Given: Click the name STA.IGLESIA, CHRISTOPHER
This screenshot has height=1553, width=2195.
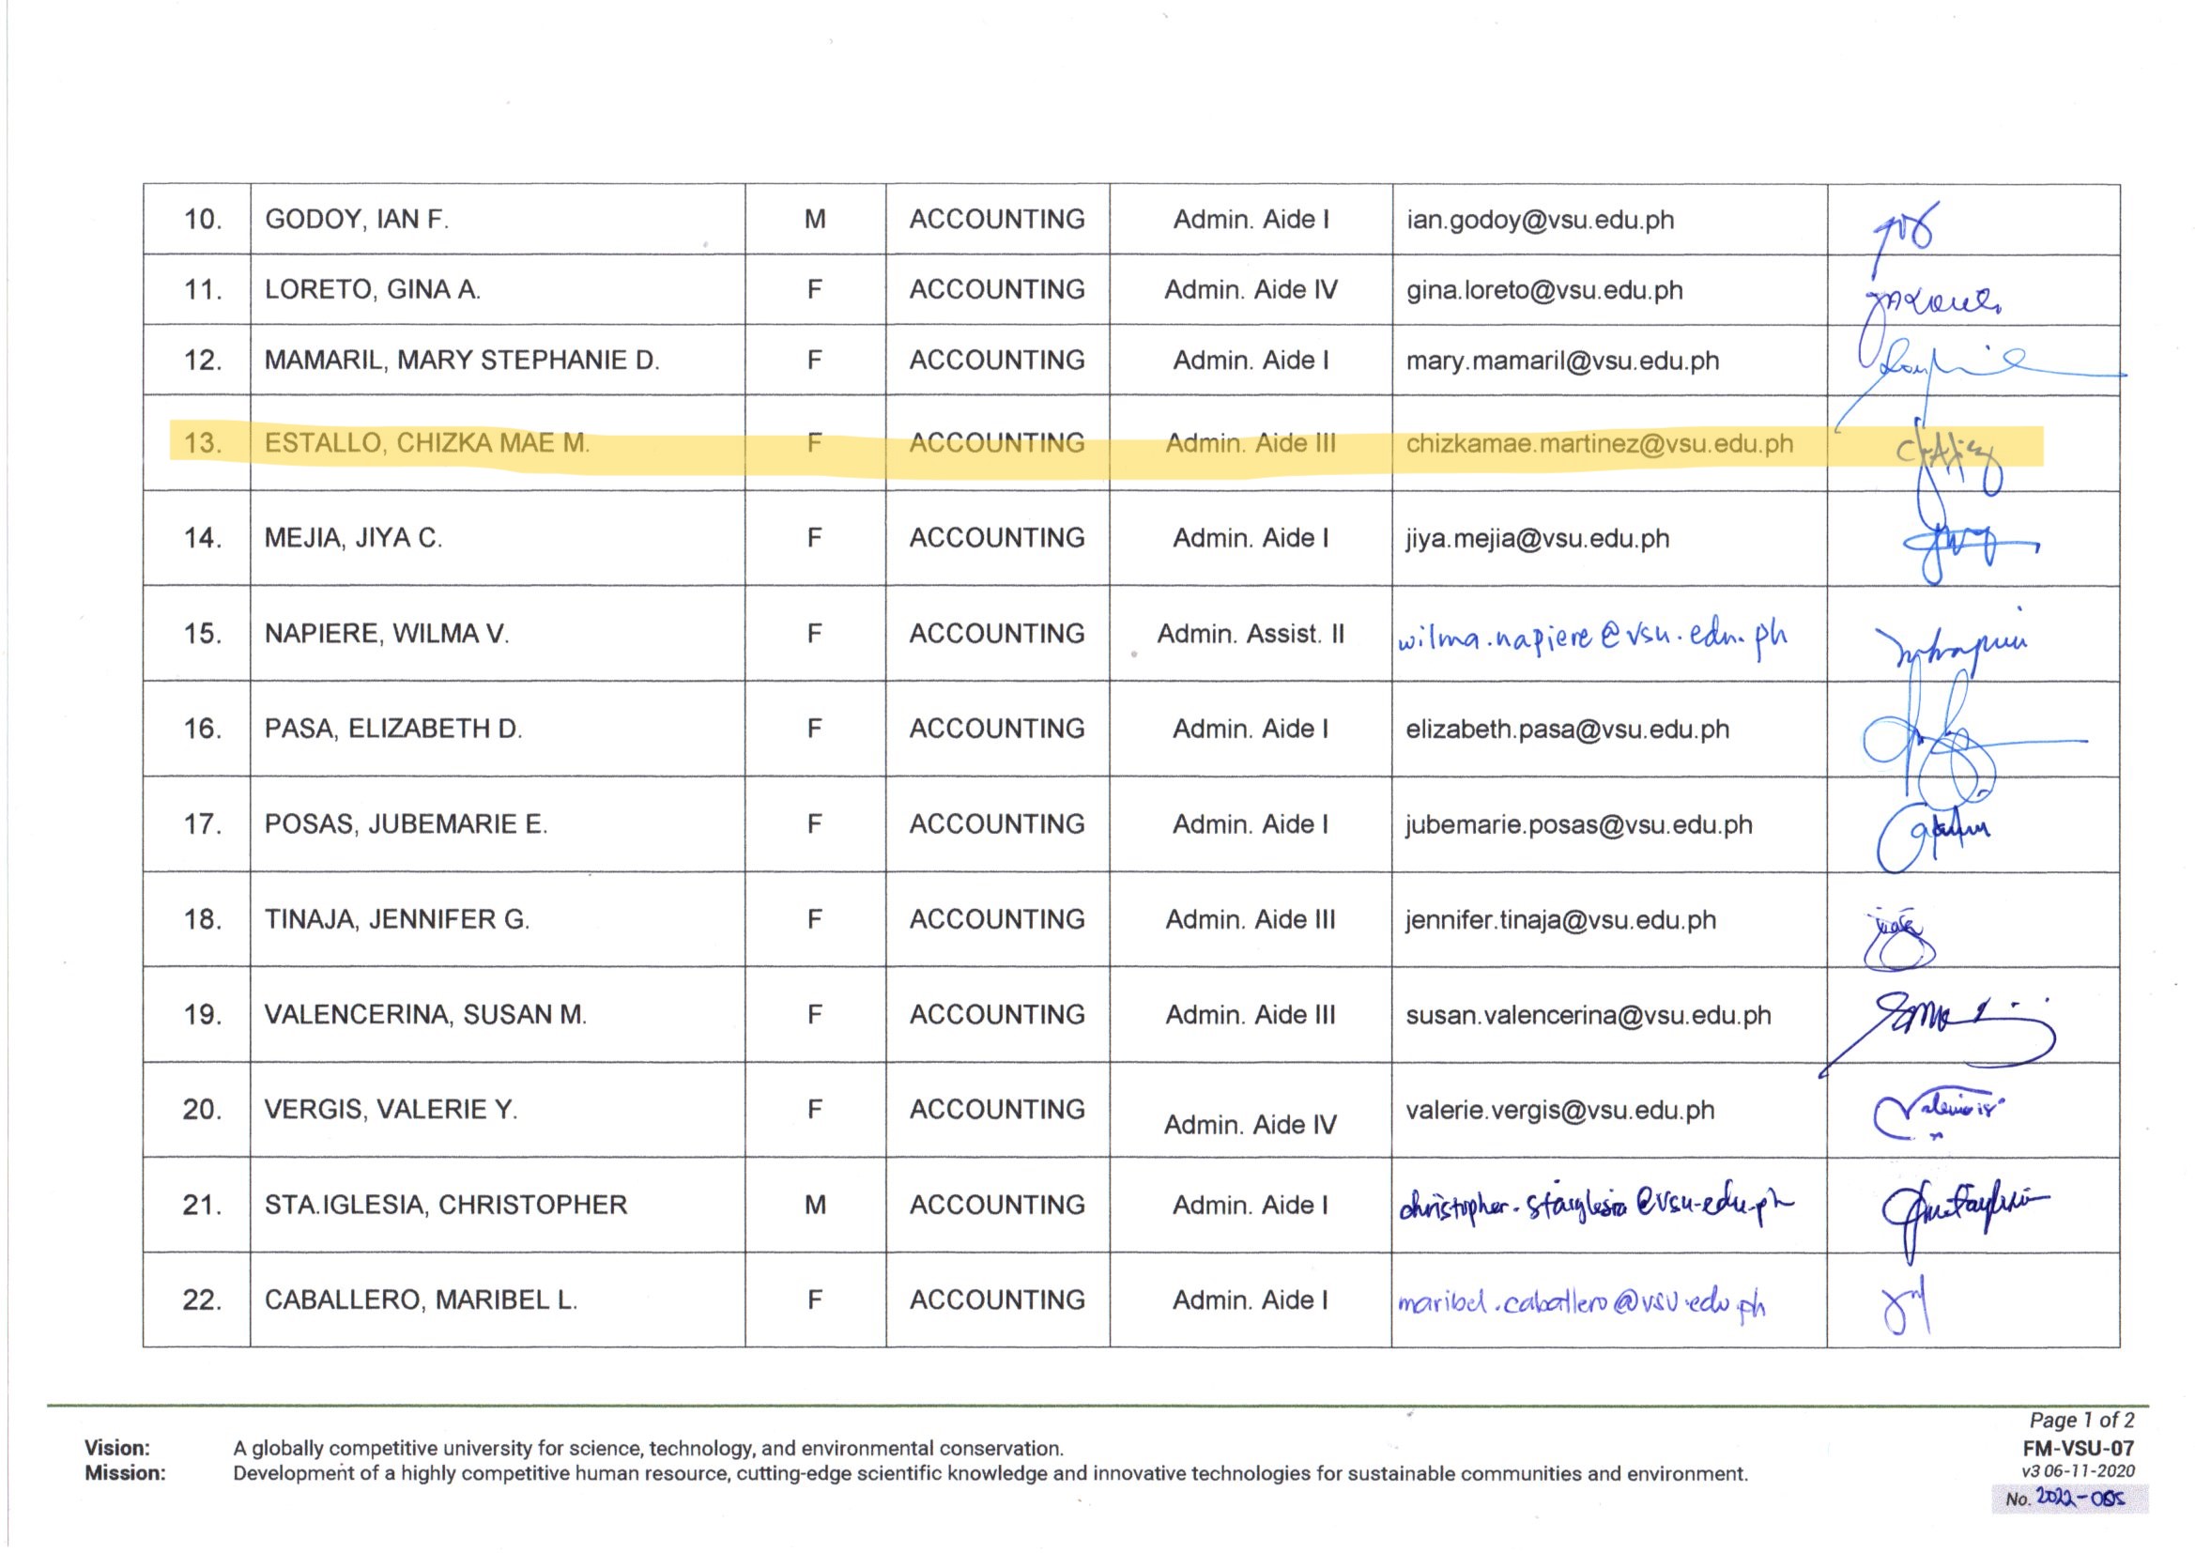Looking at the screenshot, I should (x=446, y=1205).
